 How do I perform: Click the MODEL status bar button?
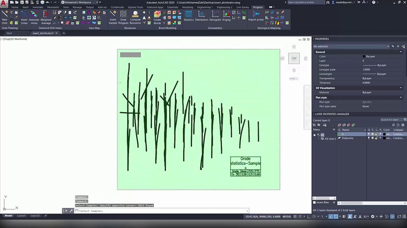287,217
